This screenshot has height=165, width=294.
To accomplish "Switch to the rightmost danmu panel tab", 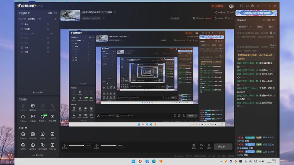I will click(x=271, y=26).
